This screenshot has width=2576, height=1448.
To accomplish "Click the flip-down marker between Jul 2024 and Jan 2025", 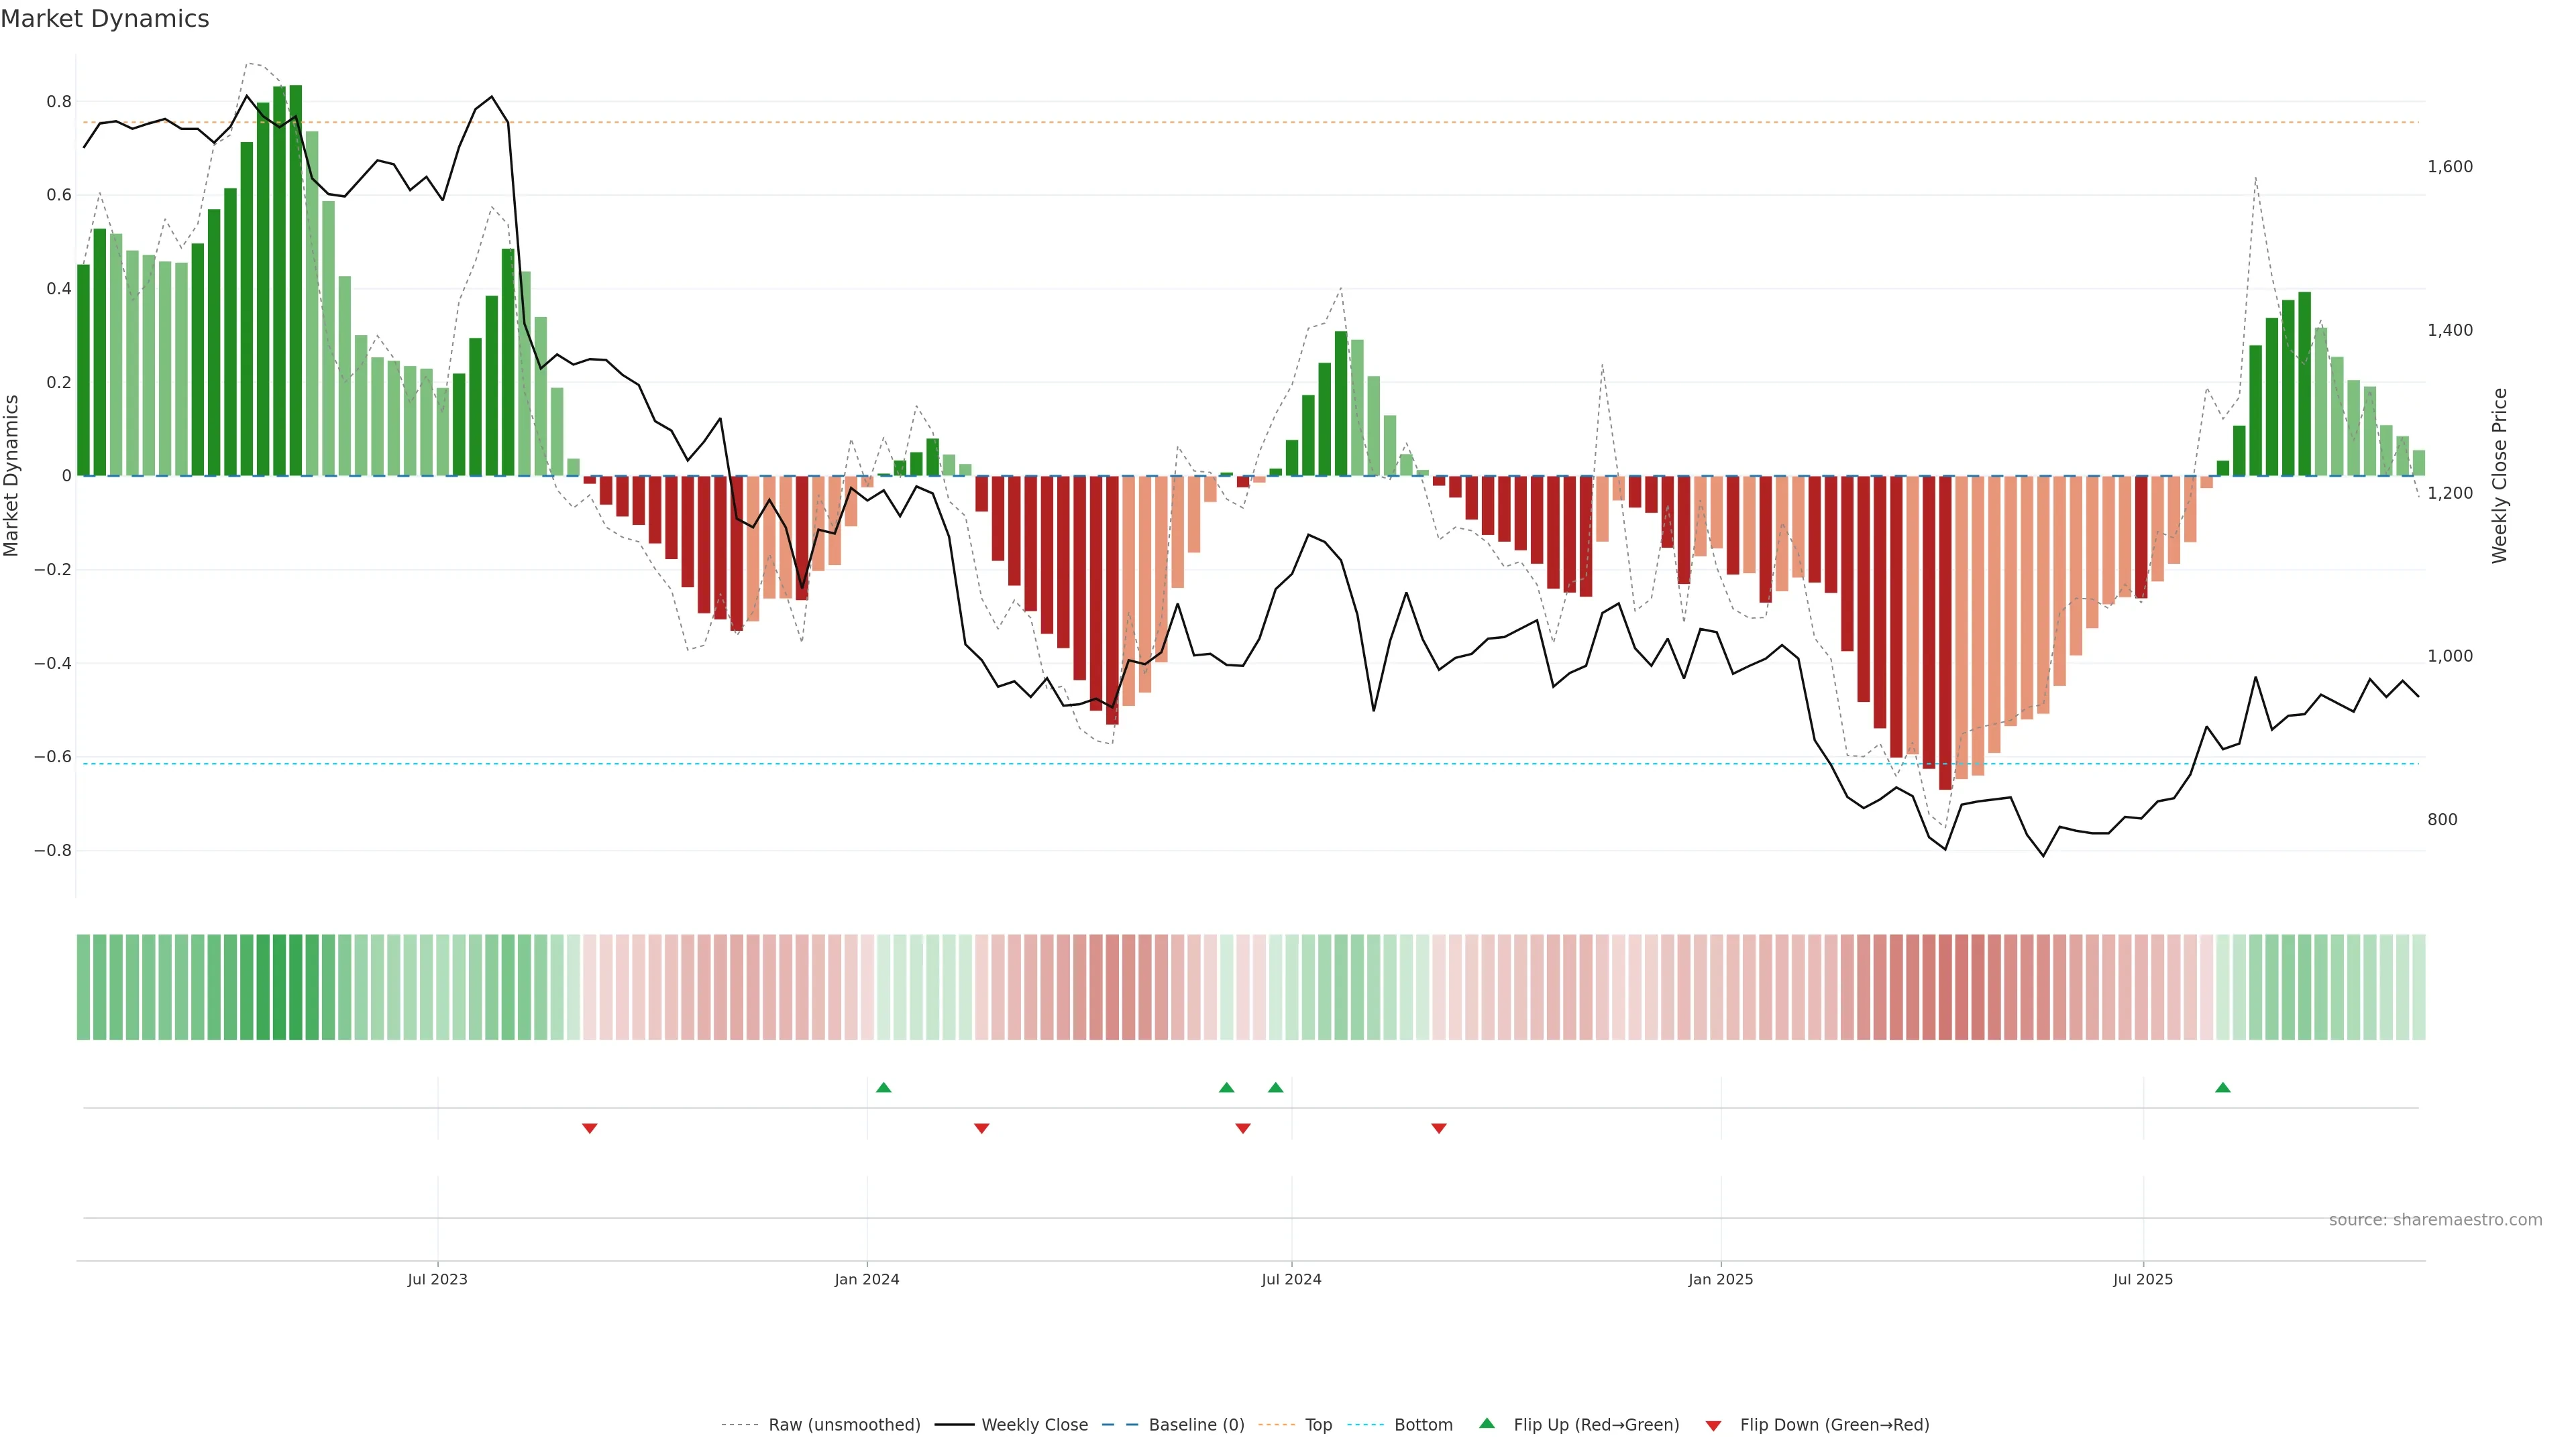I will [1439, 1128].
